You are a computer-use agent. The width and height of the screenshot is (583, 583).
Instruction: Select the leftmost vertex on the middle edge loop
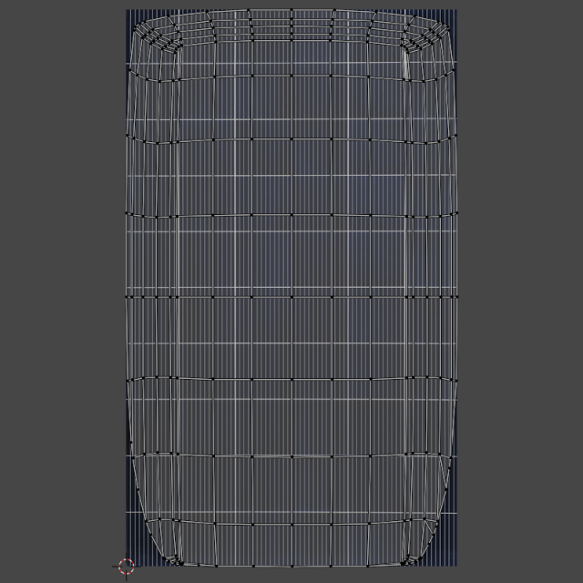pyautogui.click(x=127, y=296)
